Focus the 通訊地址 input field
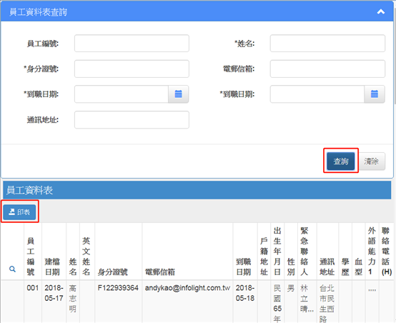 point(132,120)
